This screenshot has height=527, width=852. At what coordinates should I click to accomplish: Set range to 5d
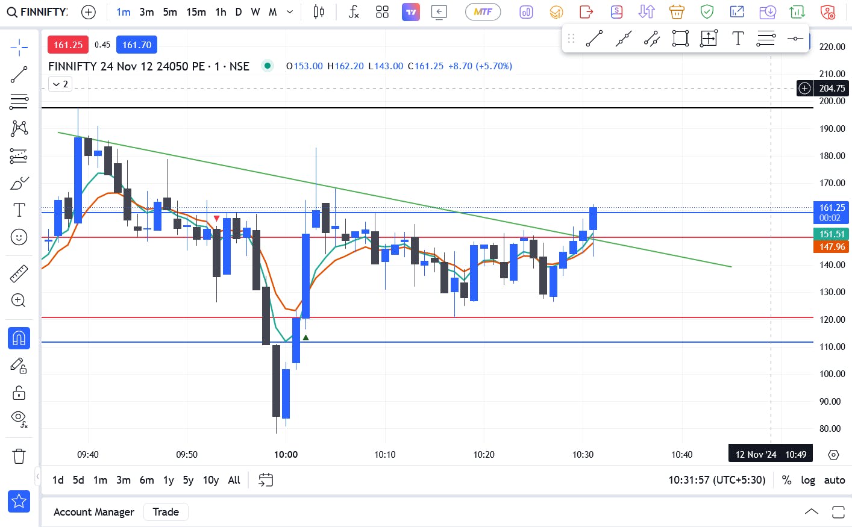78,480
